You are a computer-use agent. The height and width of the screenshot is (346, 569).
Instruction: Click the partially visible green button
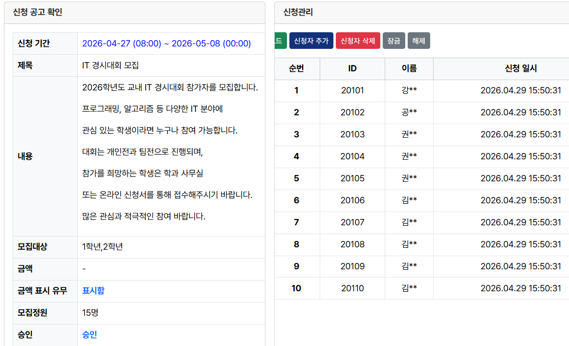click(281, 41)
